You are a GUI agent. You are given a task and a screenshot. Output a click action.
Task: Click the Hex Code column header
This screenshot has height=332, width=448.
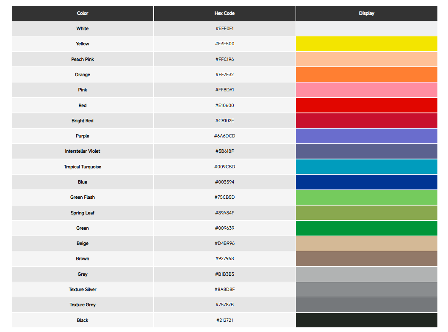(x=224, y=14)
